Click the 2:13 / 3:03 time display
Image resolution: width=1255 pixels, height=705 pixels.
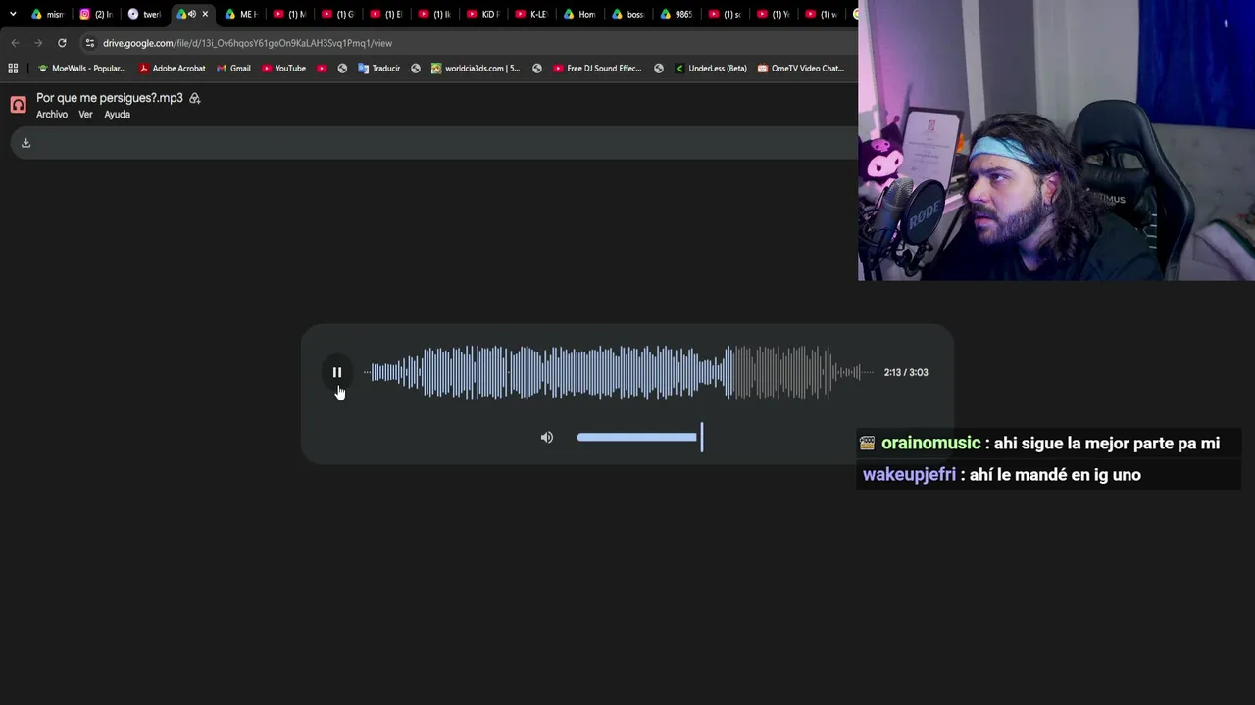click(x=906, y=372)
